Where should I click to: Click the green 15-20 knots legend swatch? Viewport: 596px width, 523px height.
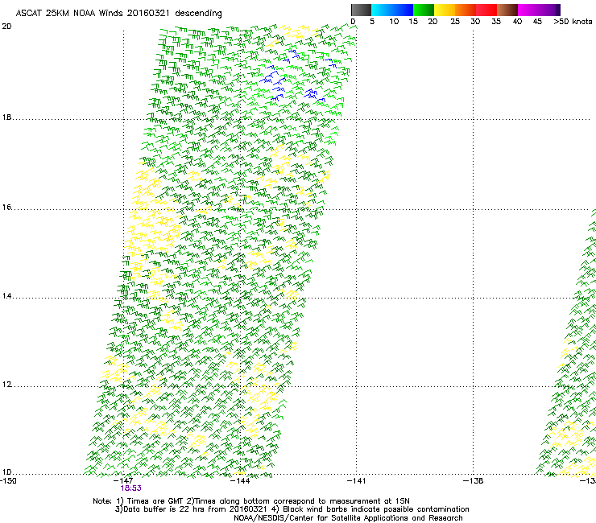424,10
